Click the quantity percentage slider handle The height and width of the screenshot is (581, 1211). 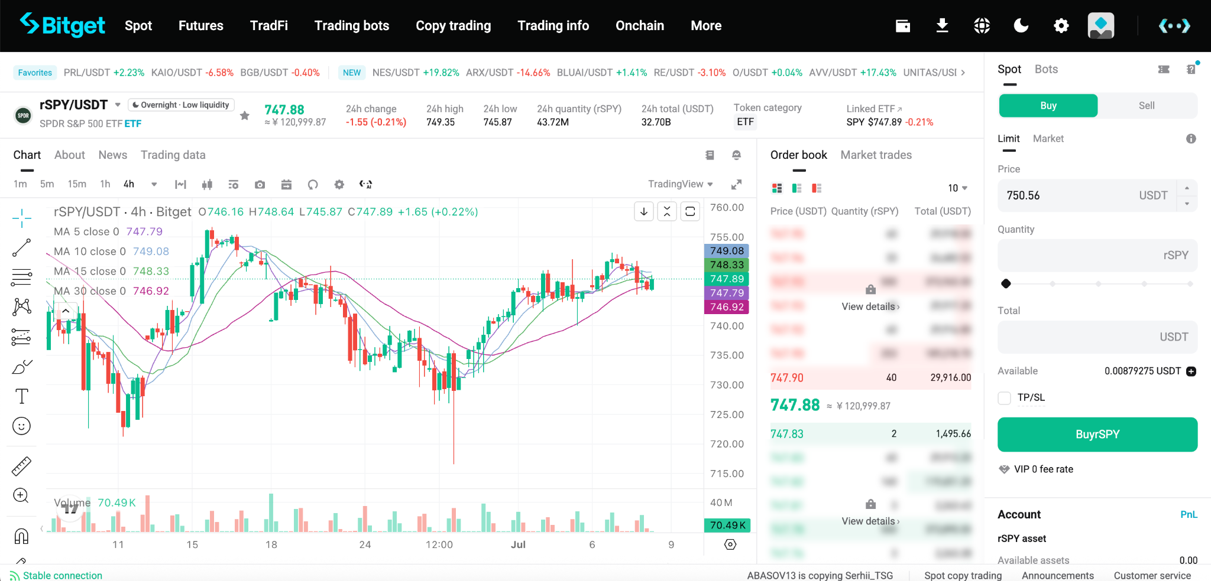coord(1006,284)
